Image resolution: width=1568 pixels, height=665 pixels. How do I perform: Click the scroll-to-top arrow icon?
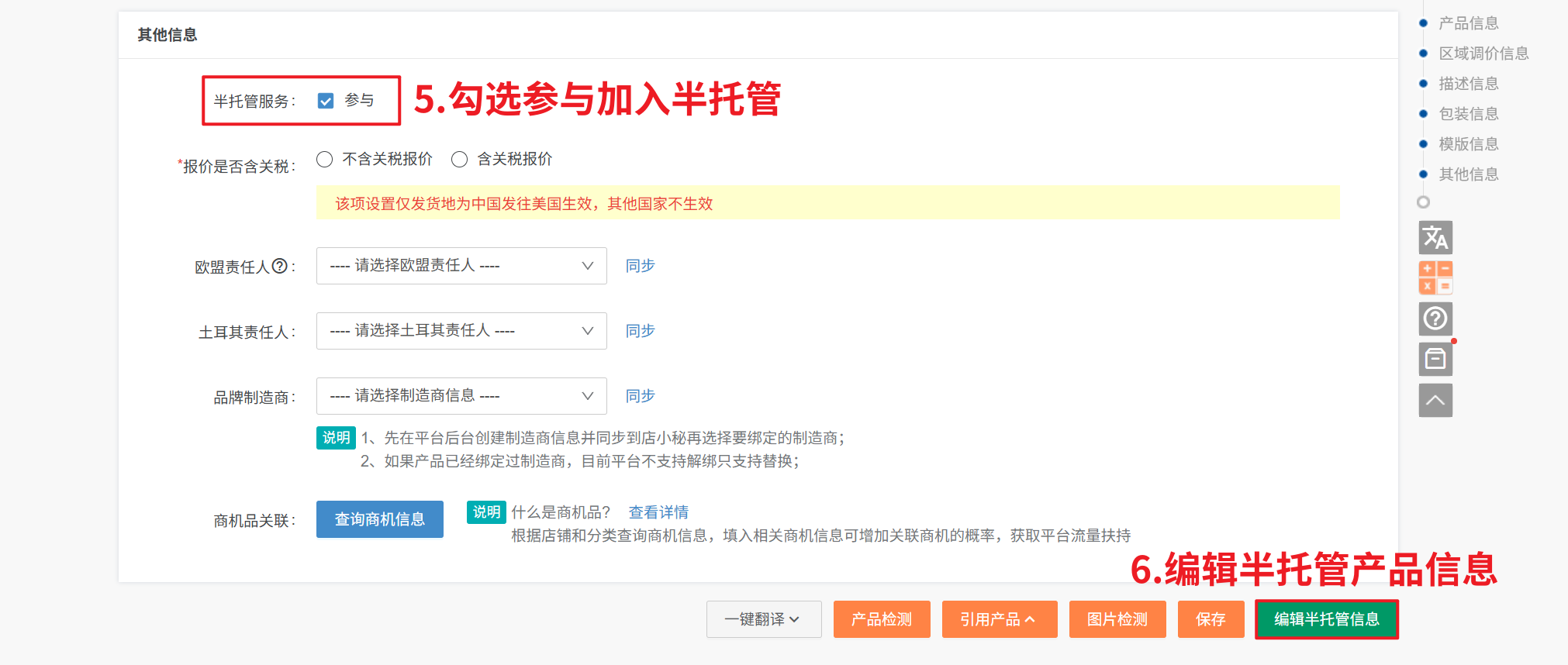click(x=1435, y=400)
